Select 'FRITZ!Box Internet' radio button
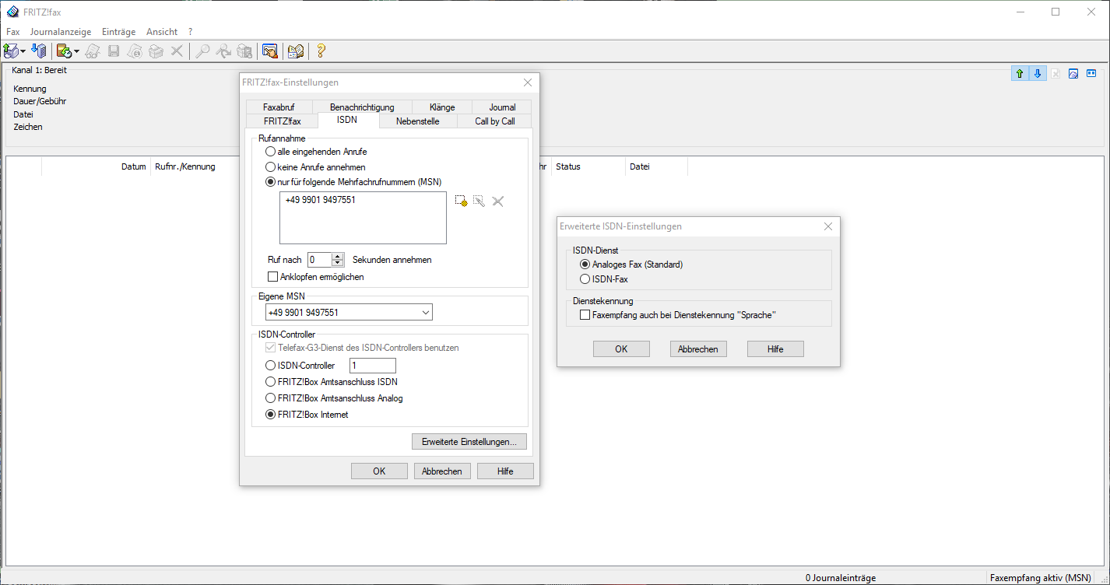 click(x=271, y=415)
